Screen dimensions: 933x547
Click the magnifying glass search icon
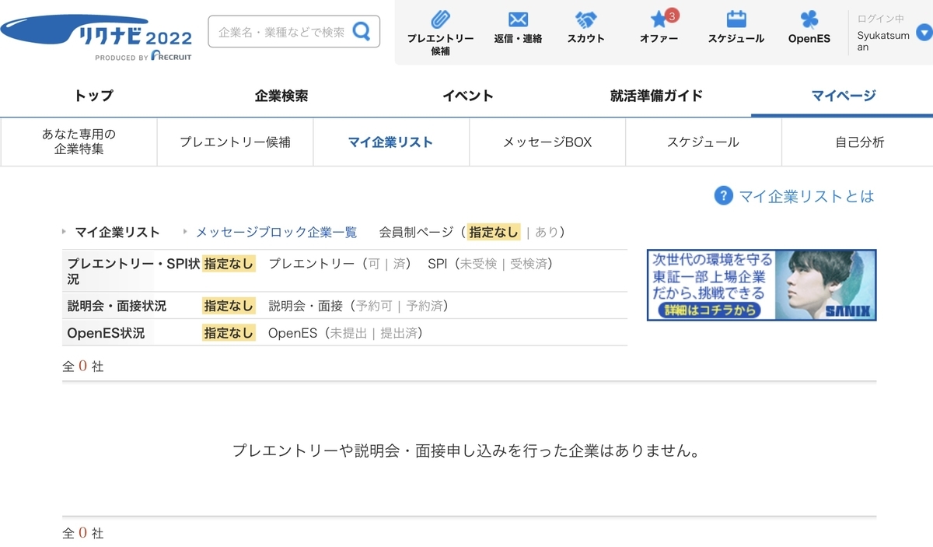360,30
